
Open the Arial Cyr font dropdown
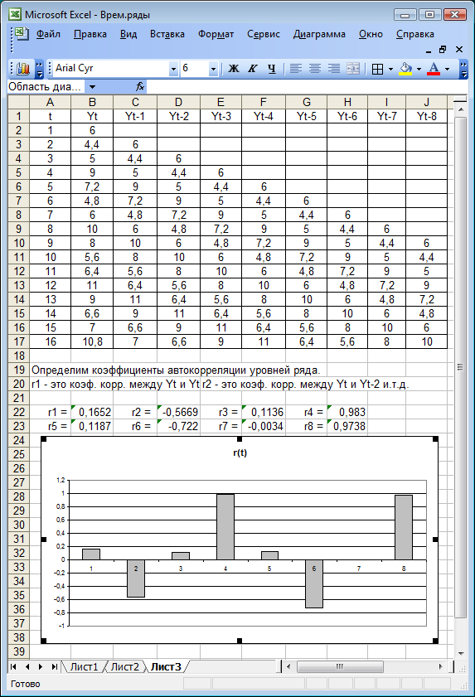tap(173, 69)
